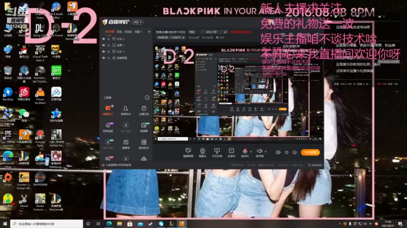The image size is (407, 228).
Task: Open the taskbar clock and date
Action: click(x=388, y=224)
